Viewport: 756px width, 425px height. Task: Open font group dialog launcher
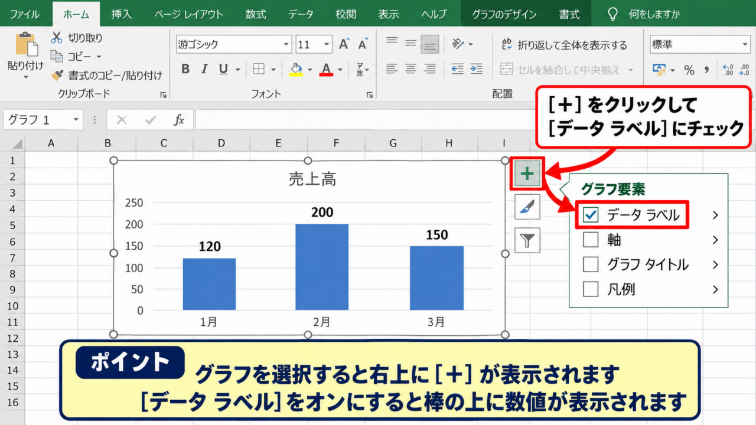tap(369, 94)
